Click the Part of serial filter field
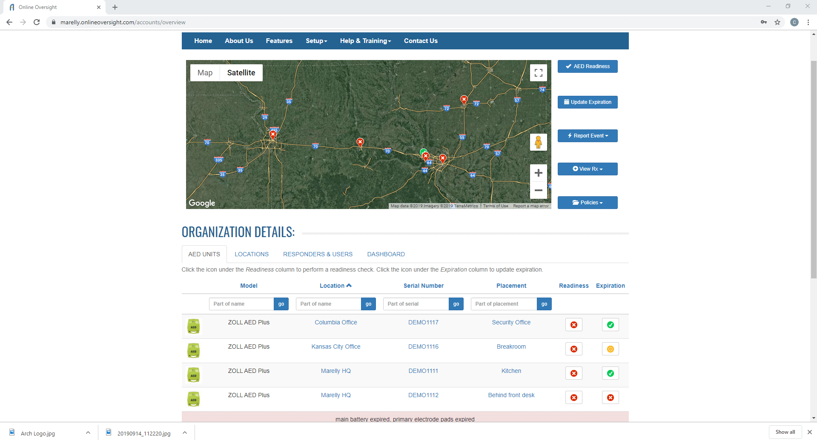The width and height of the screenshot is (817, 441). point(416,304)
